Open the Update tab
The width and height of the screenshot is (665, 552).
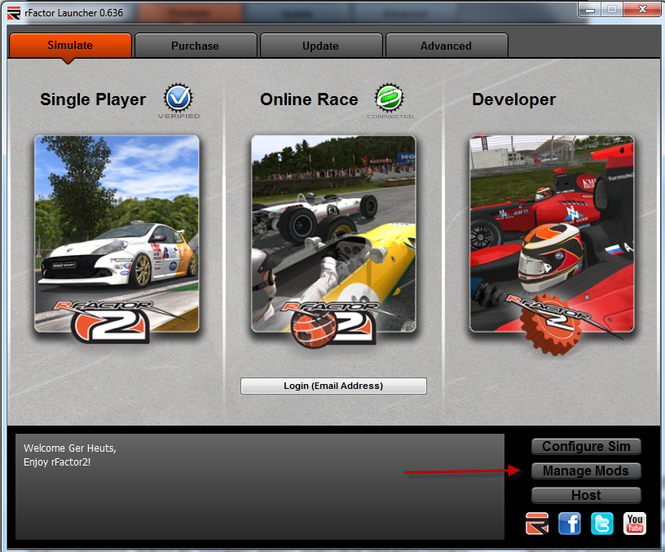[321, 46]
